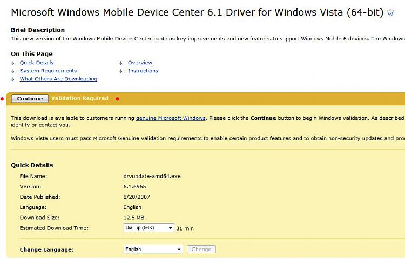The width and height of the screenshot is (405, 264).
Task: Click the down arrow icon beside Overview
Action: tap(120, 63)
